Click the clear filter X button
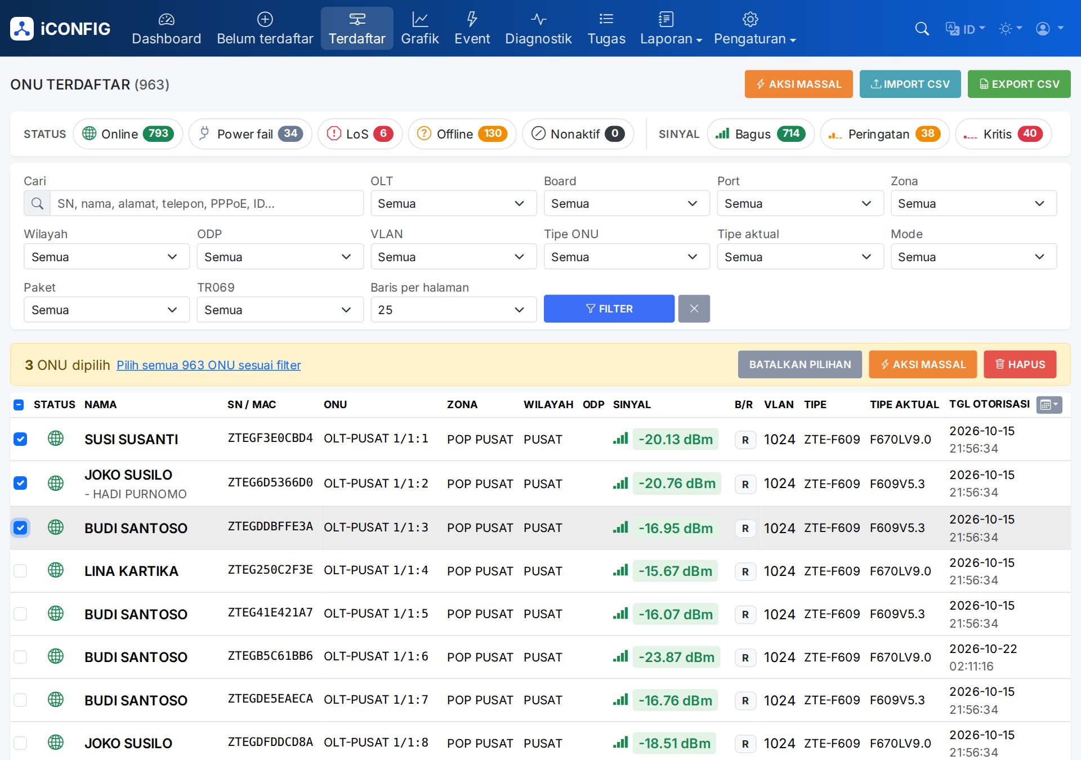 [694, 309]
